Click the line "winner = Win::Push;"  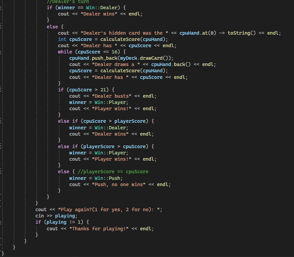coord(96,178)
